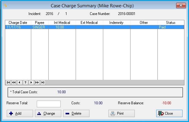Click the Reserve Total input field

pos(49,104)
